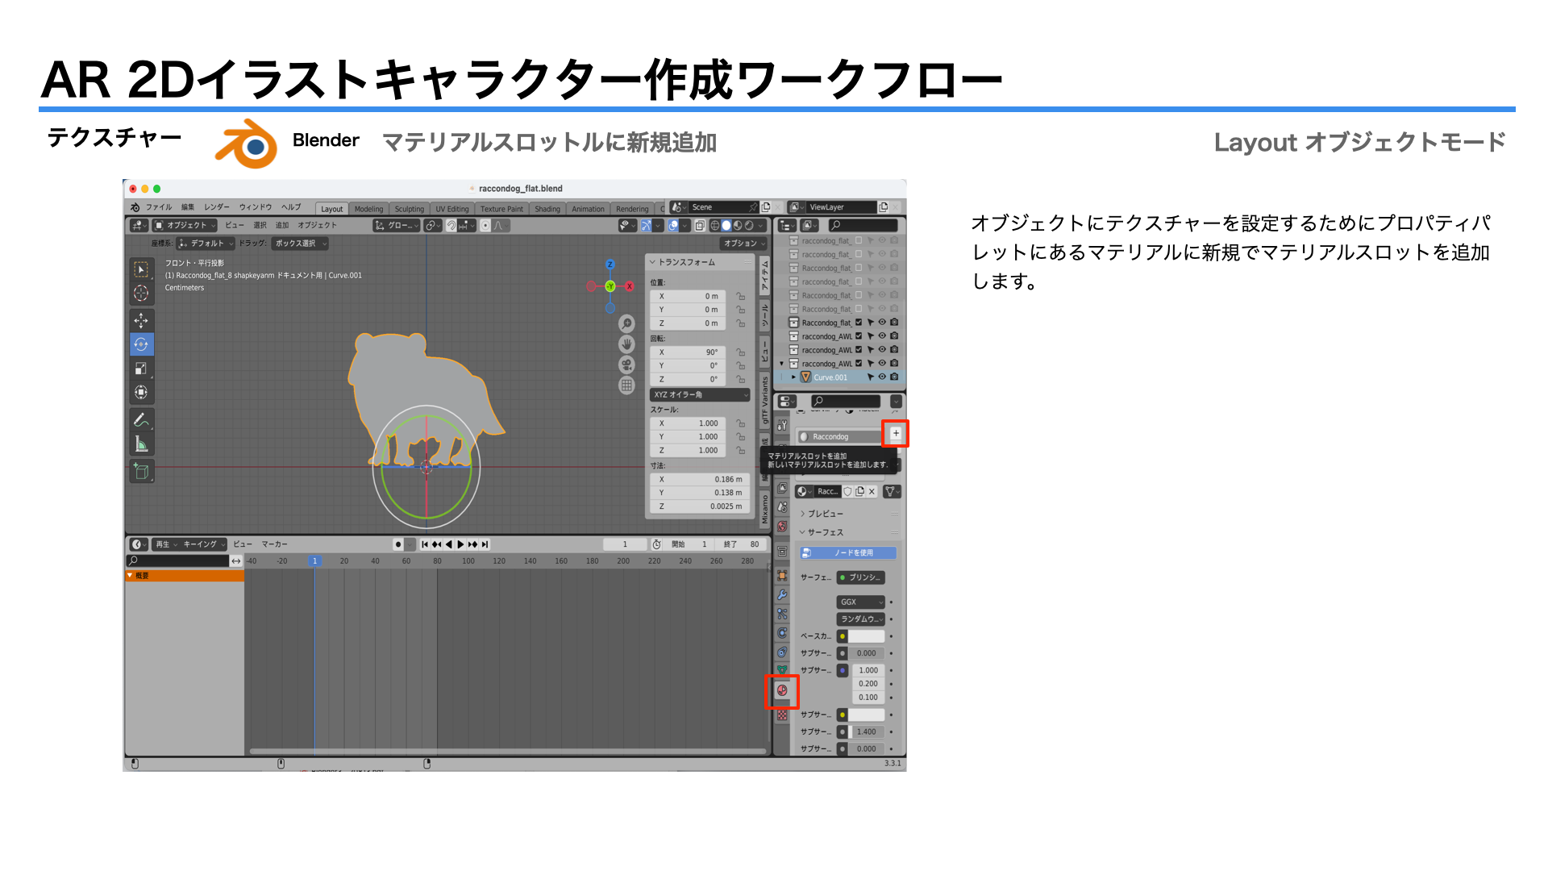Disable Curve.001 render camera icon
The image size is (1548, 871).
[894, 377]
